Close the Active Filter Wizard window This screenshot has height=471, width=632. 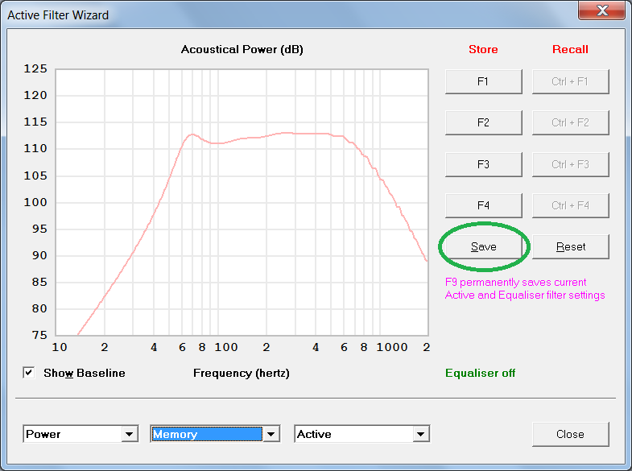(601, 10)
